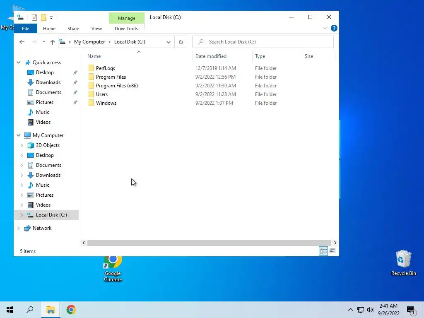The width and height of the screenshot is (424, 318).
Task: Open the Drive Tools tab
Action: [126, 29]
